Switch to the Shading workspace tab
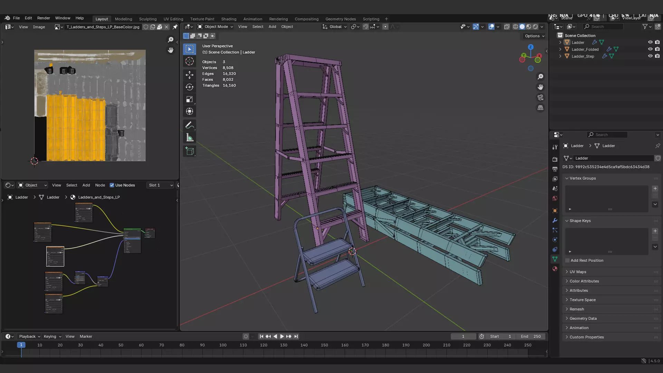663x373 pixels. pos(229,19)
